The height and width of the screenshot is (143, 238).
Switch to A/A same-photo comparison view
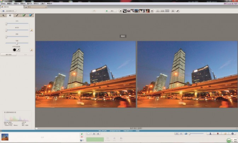pos(167,11)
